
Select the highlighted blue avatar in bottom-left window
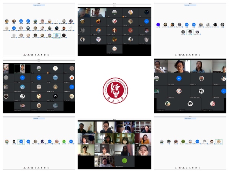point(21,141)
